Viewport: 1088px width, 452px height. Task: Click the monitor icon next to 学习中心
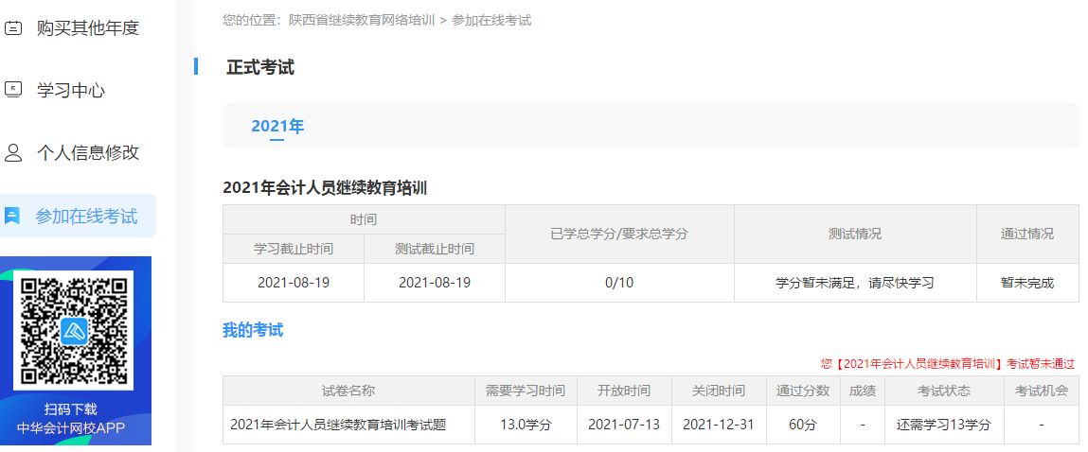13,90
